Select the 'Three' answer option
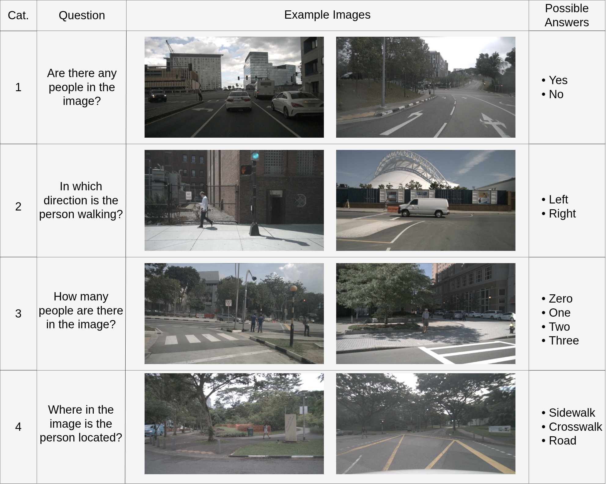Screen dimensions: 606x484 (x=564, y=341)
